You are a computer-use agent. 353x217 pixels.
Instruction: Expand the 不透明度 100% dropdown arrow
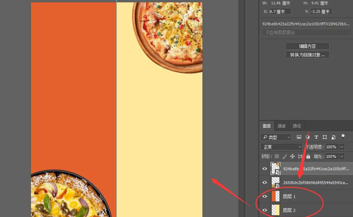(341, 147)
